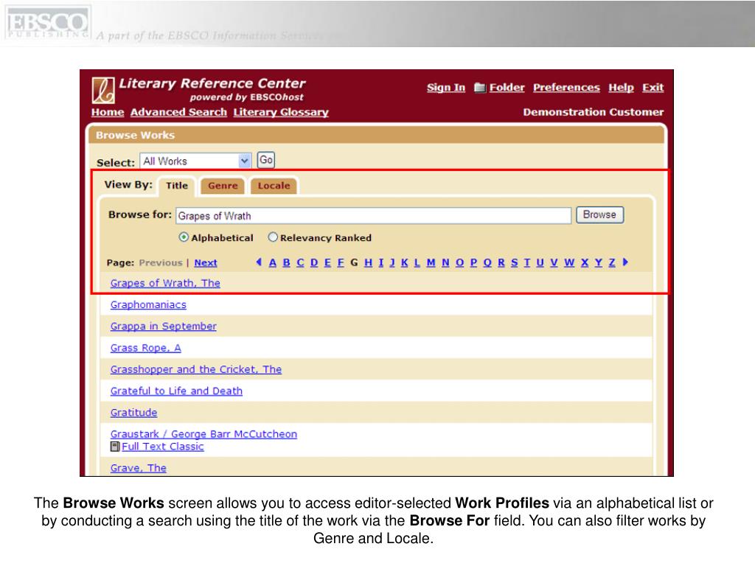The width and height of the screenshot is (755, 566).
Task: Click the Go button
Action: (265, 160)
